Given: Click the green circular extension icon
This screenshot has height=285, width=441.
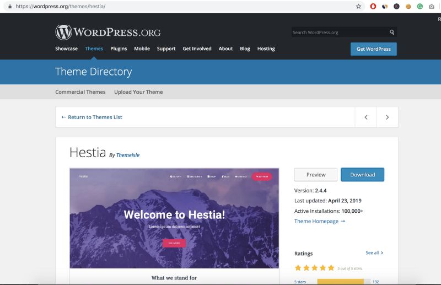Looking at the screenshot, I should [420, 6].
